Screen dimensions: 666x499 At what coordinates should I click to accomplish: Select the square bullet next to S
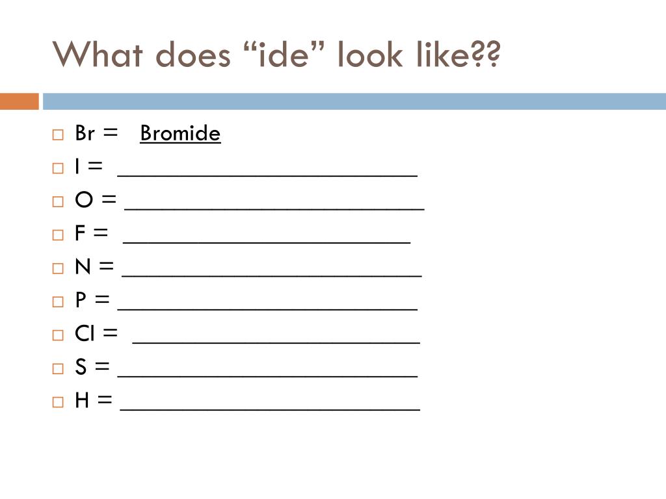click(x=58, y=369)
